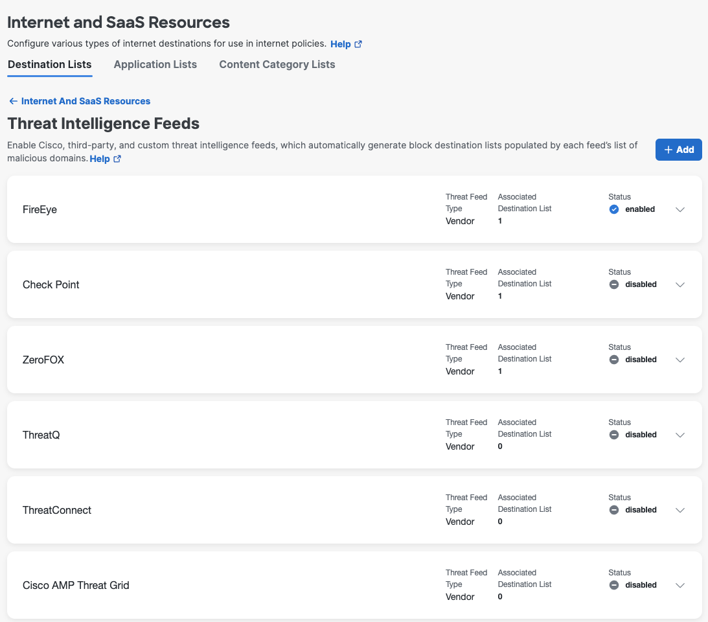
Task: Click the disabled status text for ThreatQ
Action: pyautogui.click(x=641, y=435)
